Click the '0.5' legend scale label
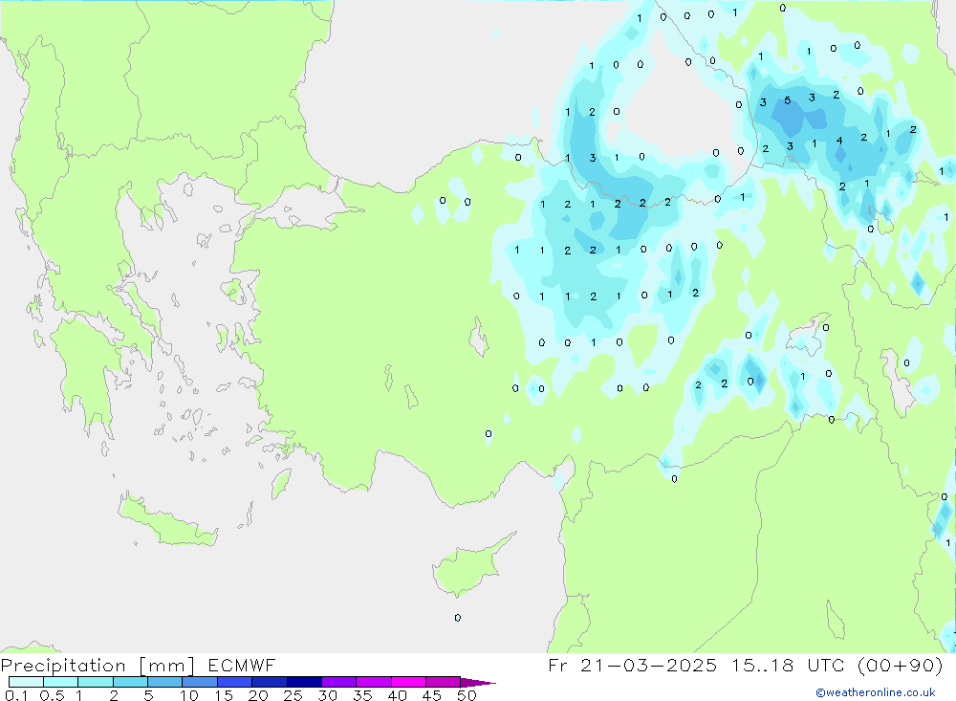Screen dimensions: 956x701 [x=52, y=695]
